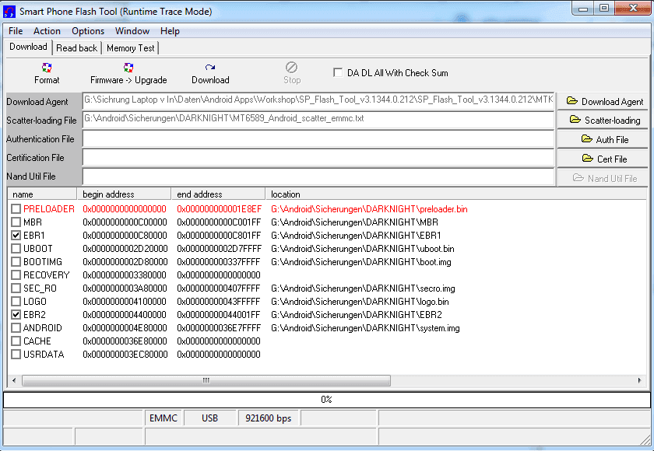Click the Cert File button

pyautogui.click(x=603, y=159)
